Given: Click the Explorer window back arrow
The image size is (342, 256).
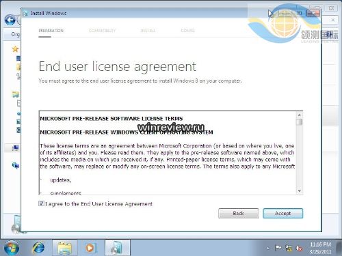Looking at the screenshot, I should point(10,20).
